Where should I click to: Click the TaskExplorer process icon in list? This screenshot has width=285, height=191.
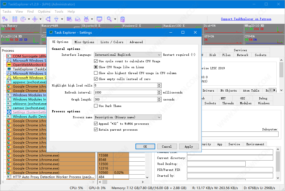pyautogui.click(x=9, y=69)
